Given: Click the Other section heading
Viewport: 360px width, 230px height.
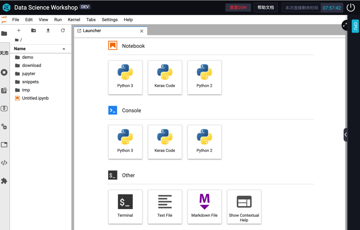Looking at the screenshot, I should (x=128, y=175).
